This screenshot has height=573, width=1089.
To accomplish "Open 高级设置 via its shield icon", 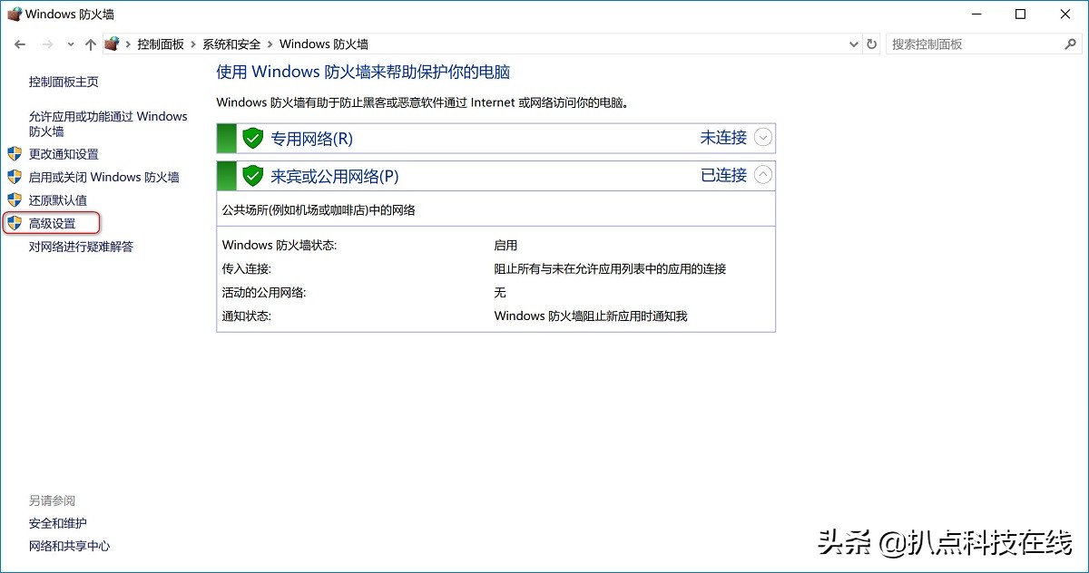I will click(15, 223).
